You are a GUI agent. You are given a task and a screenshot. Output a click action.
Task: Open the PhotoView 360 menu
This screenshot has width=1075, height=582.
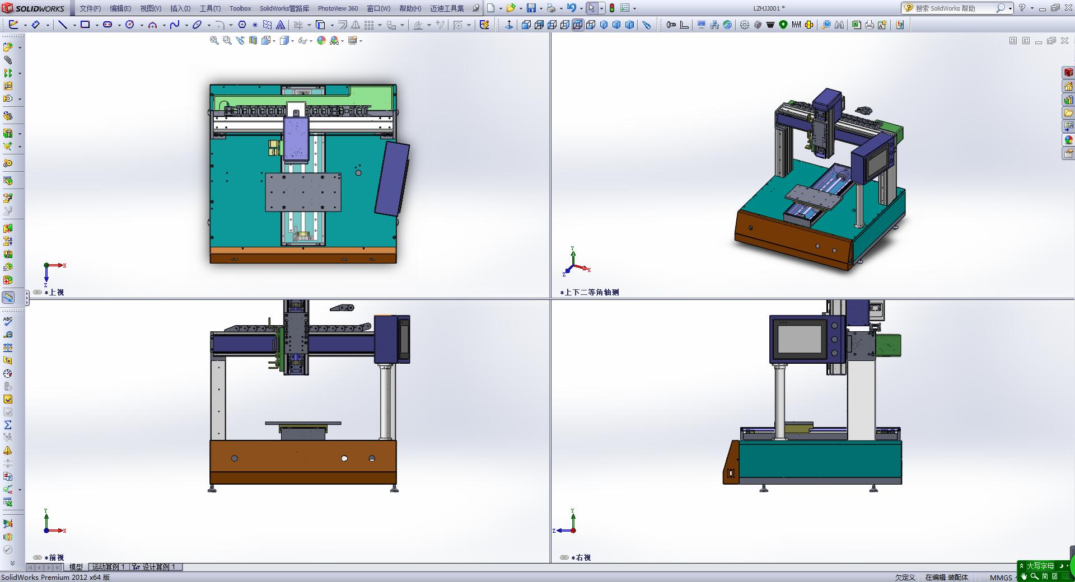tap(338, 8)
